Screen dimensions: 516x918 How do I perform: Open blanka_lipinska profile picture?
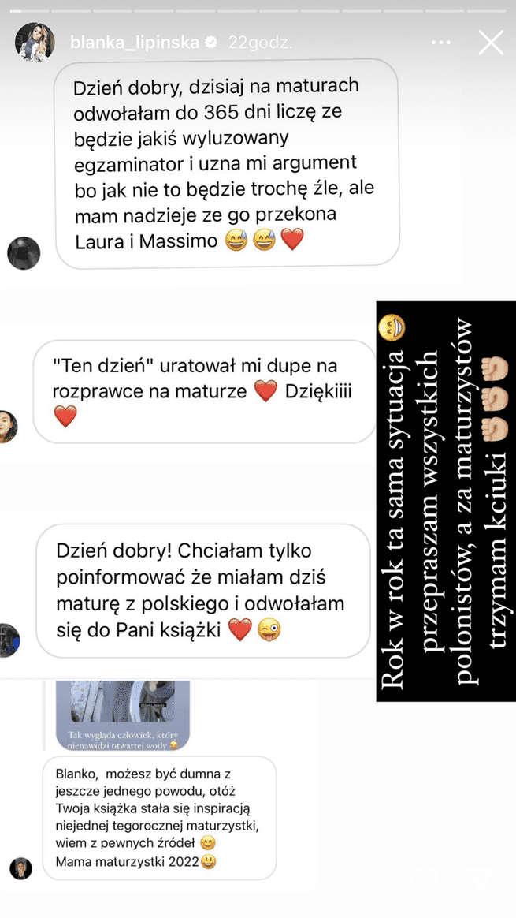(35, 43)
